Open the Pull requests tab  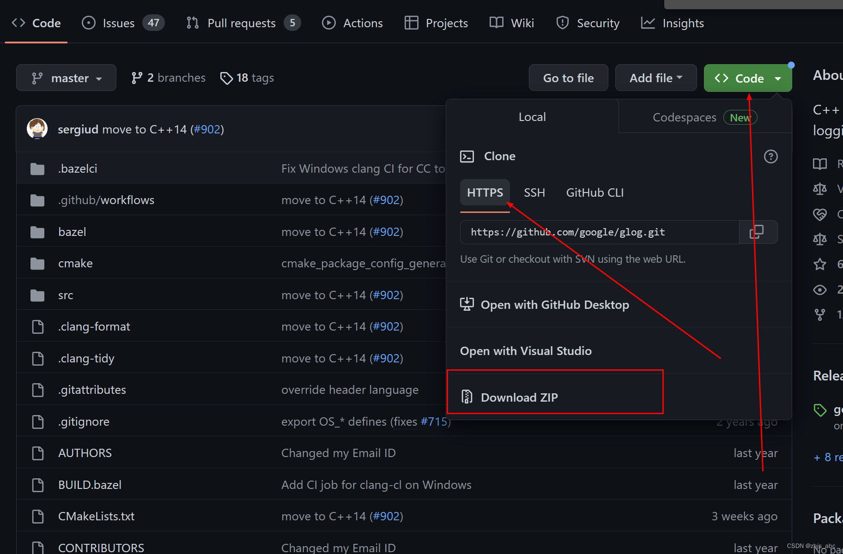[x=243, y=23]
